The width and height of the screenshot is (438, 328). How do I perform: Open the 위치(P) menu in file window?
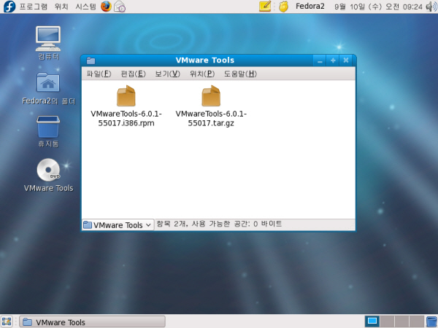(202, 74)
